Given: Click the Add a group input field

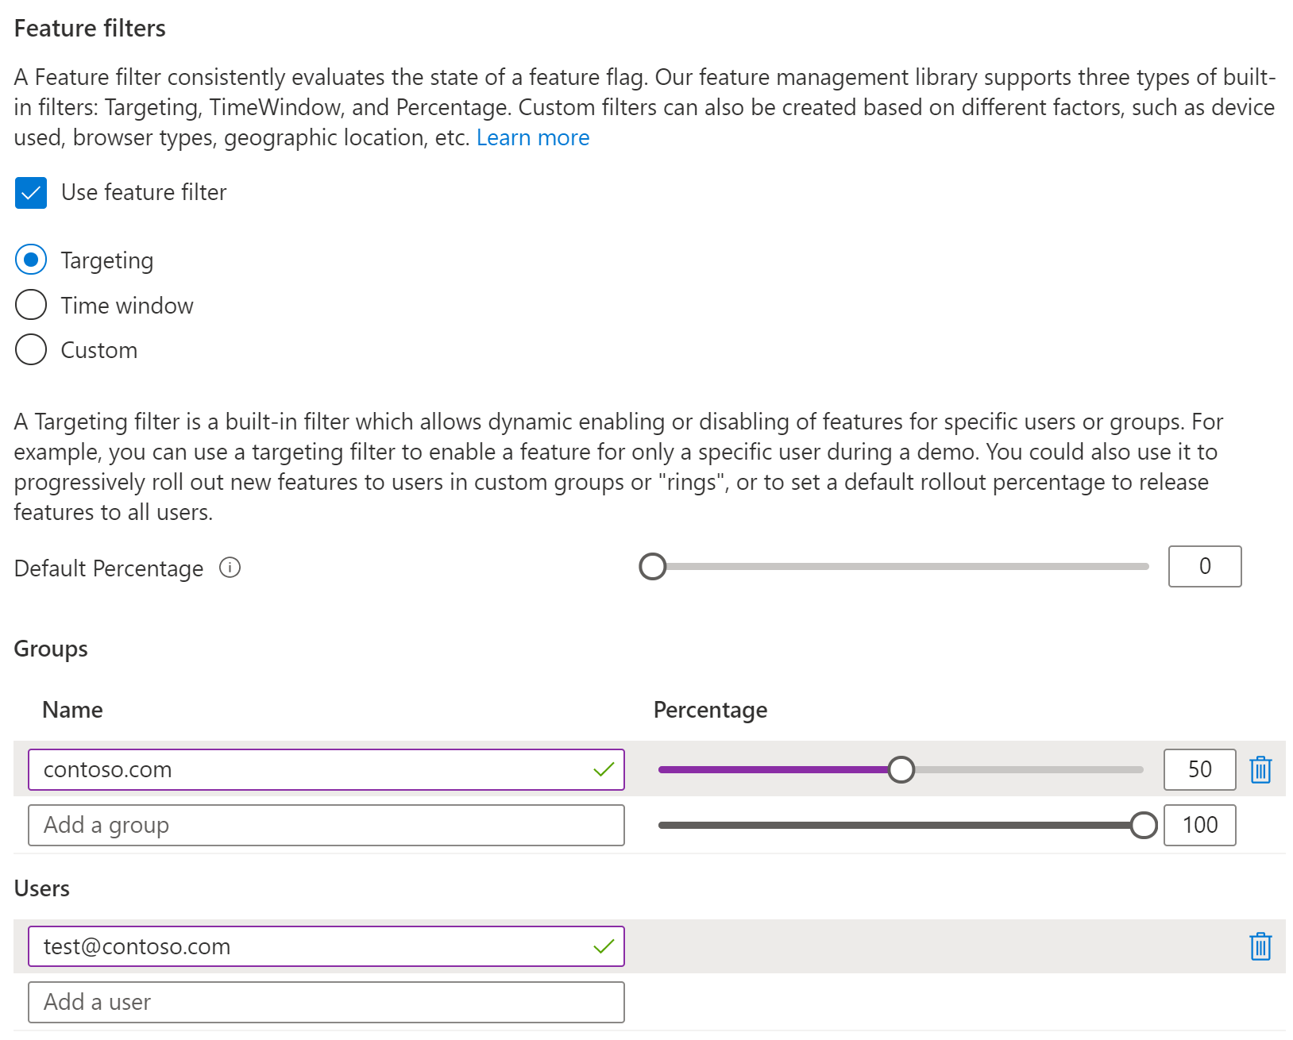Looking at the screenshot, I should tap(326, 825).
